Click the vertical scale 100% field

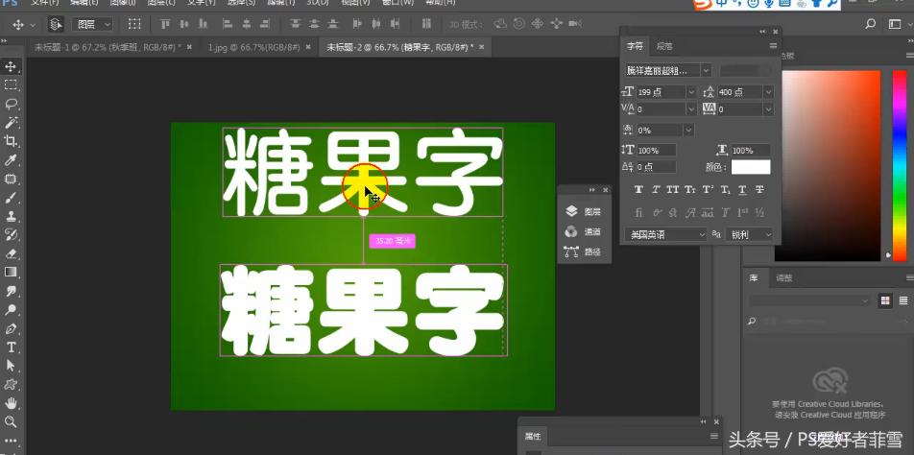[x=657, y=151]
